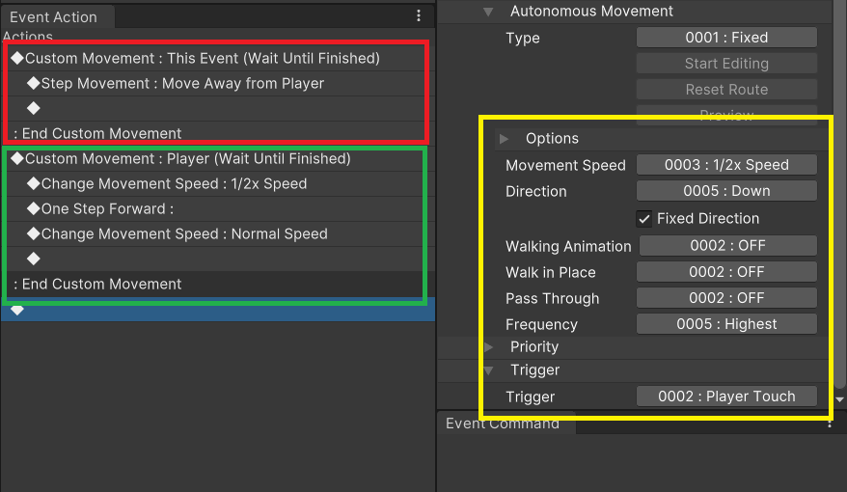Collapse the Autonomous Movement section
The width and height of the screenshot is (847, 492).
(488, 12)
